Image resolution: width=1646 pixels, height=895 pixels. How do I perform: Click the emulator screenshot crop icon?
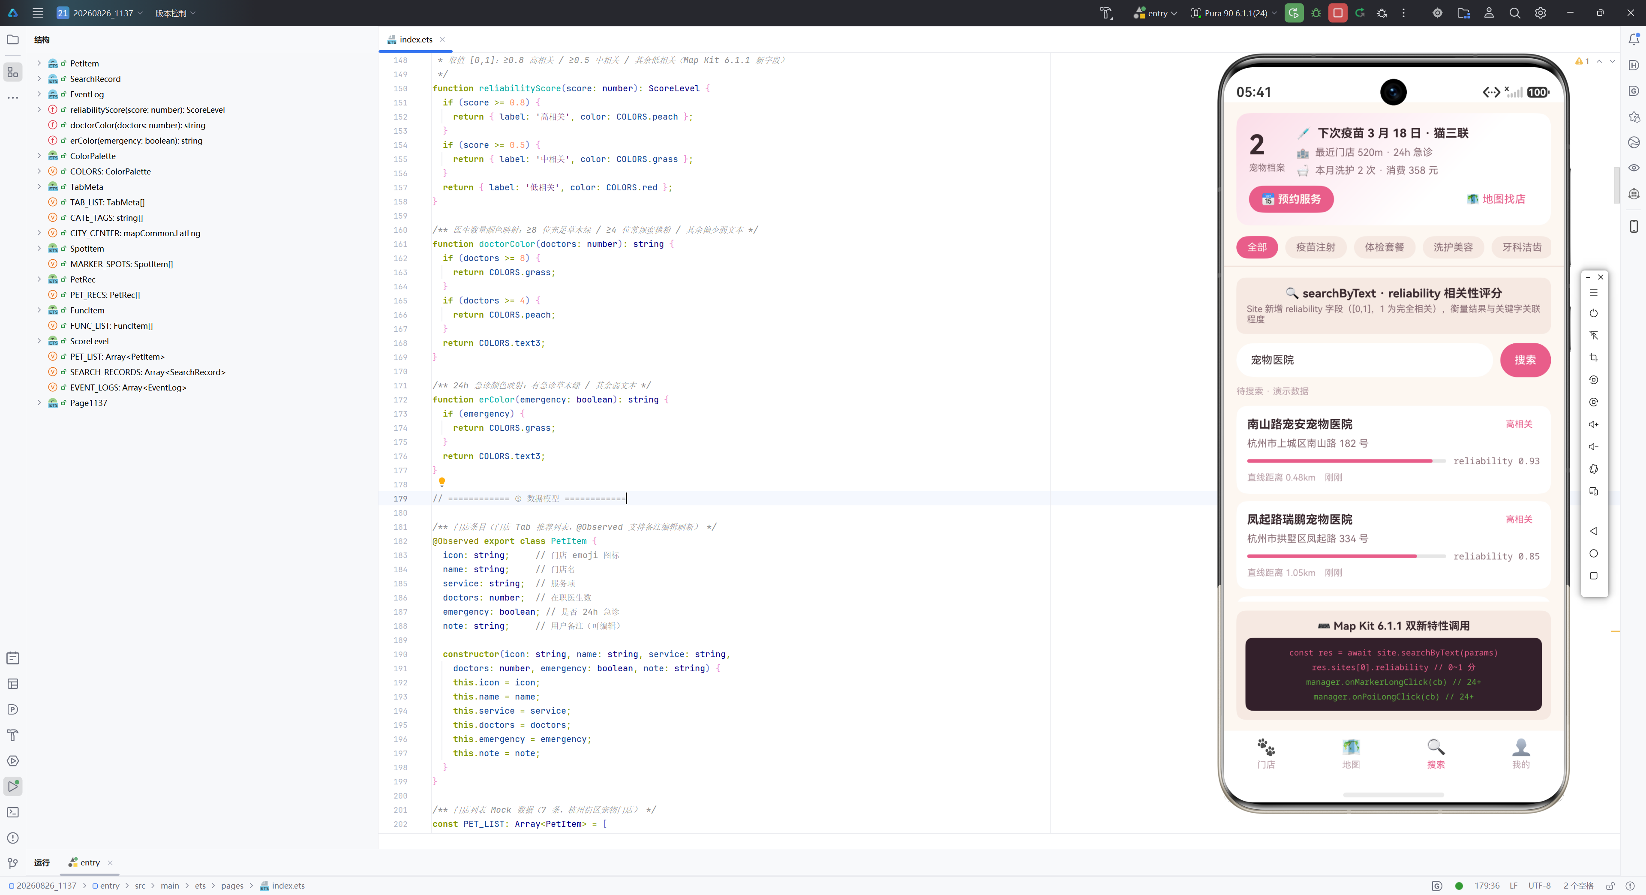pyautogui.click(x=1594, y=357)
